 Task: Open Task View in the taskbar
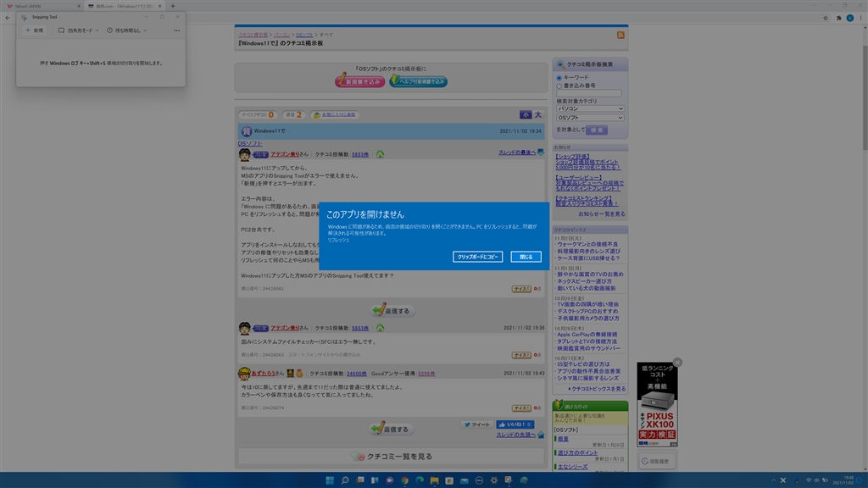(359, 480)
